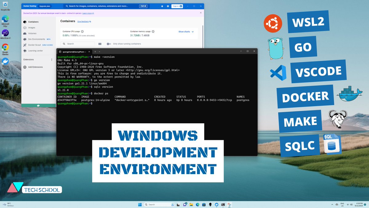Click the Ctrl+K shortcut badge
The height and width of the screenshot is (208, 369).
(x=143, y=6)
